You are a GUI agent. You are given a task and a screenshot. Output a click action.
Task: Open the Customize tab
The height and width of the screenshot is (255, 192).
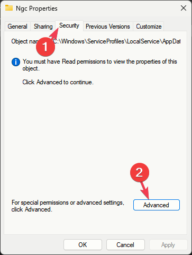149,27
